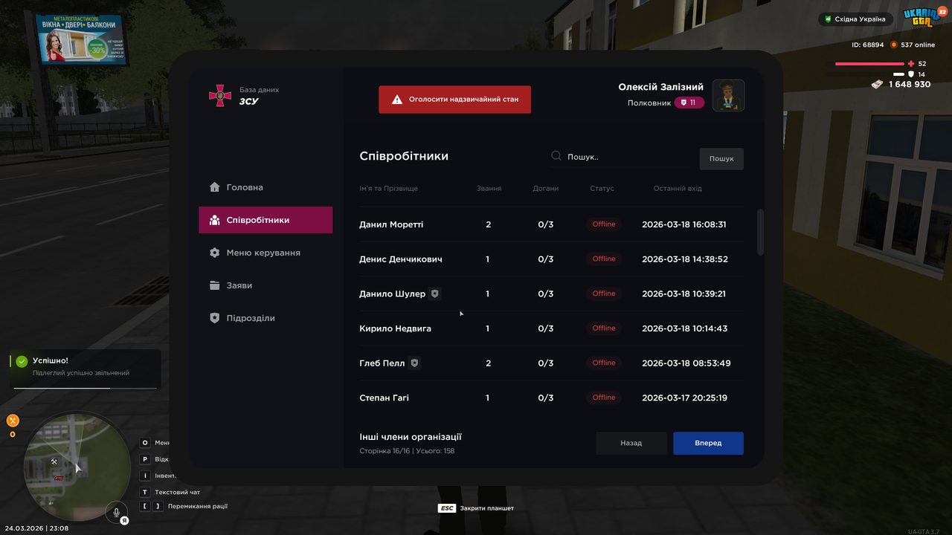
Task: Click the people icon beside Співробітники
Action: point(214,220)
